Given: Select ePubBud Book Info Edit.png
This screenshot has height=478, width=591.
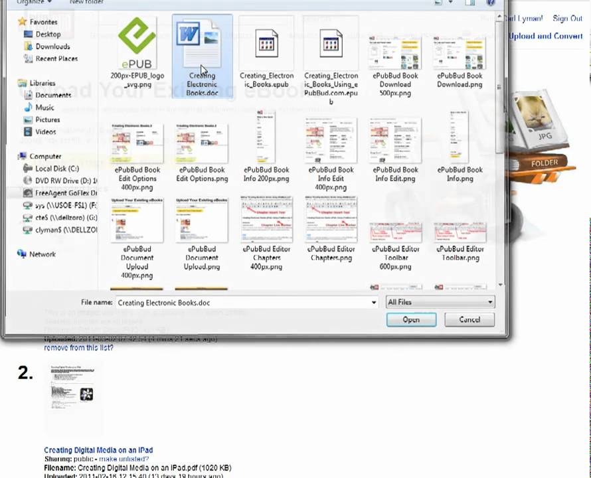Looking at the screenshot, I should coord(395,151).
